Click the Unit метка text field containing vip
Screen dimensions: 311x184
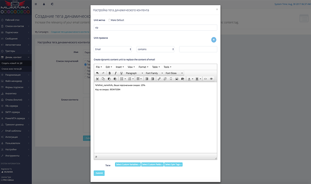coord(155,28)
